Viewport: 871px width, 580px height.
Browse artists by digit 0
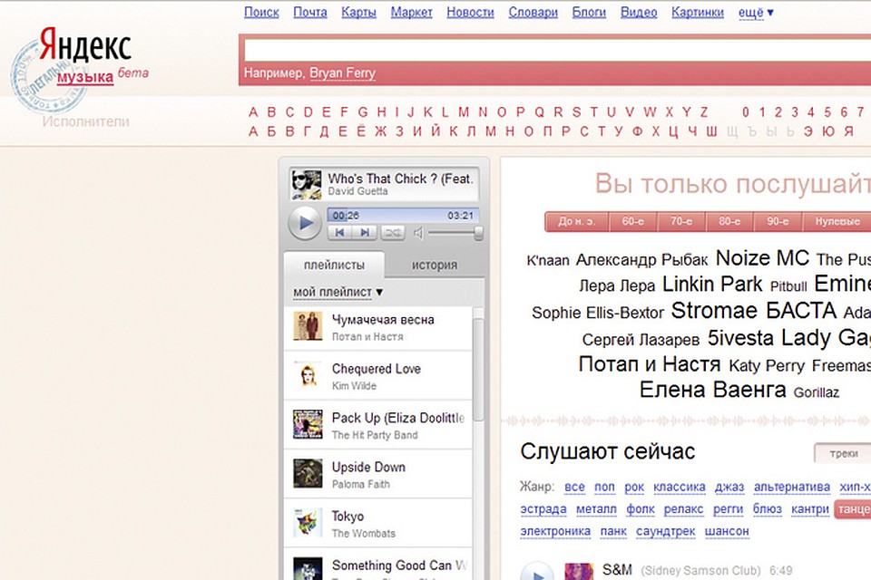746,112
